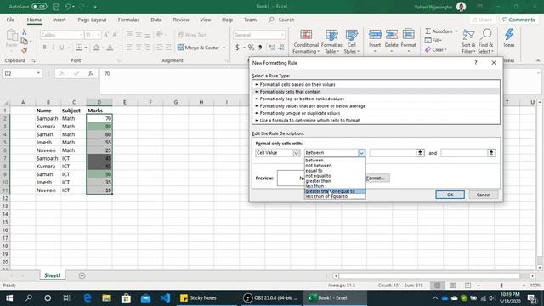Image resolution: width=544 pixels, height=306 pixels.
Task: Click the Merge & Center button
Action: pos(198,48)
